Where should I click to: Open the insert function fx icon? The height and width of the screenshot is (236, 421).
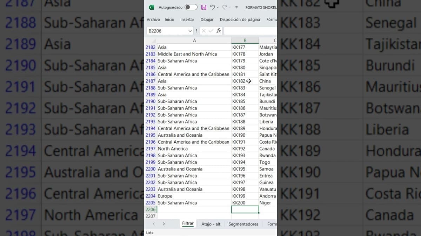(x=218, y=31)
